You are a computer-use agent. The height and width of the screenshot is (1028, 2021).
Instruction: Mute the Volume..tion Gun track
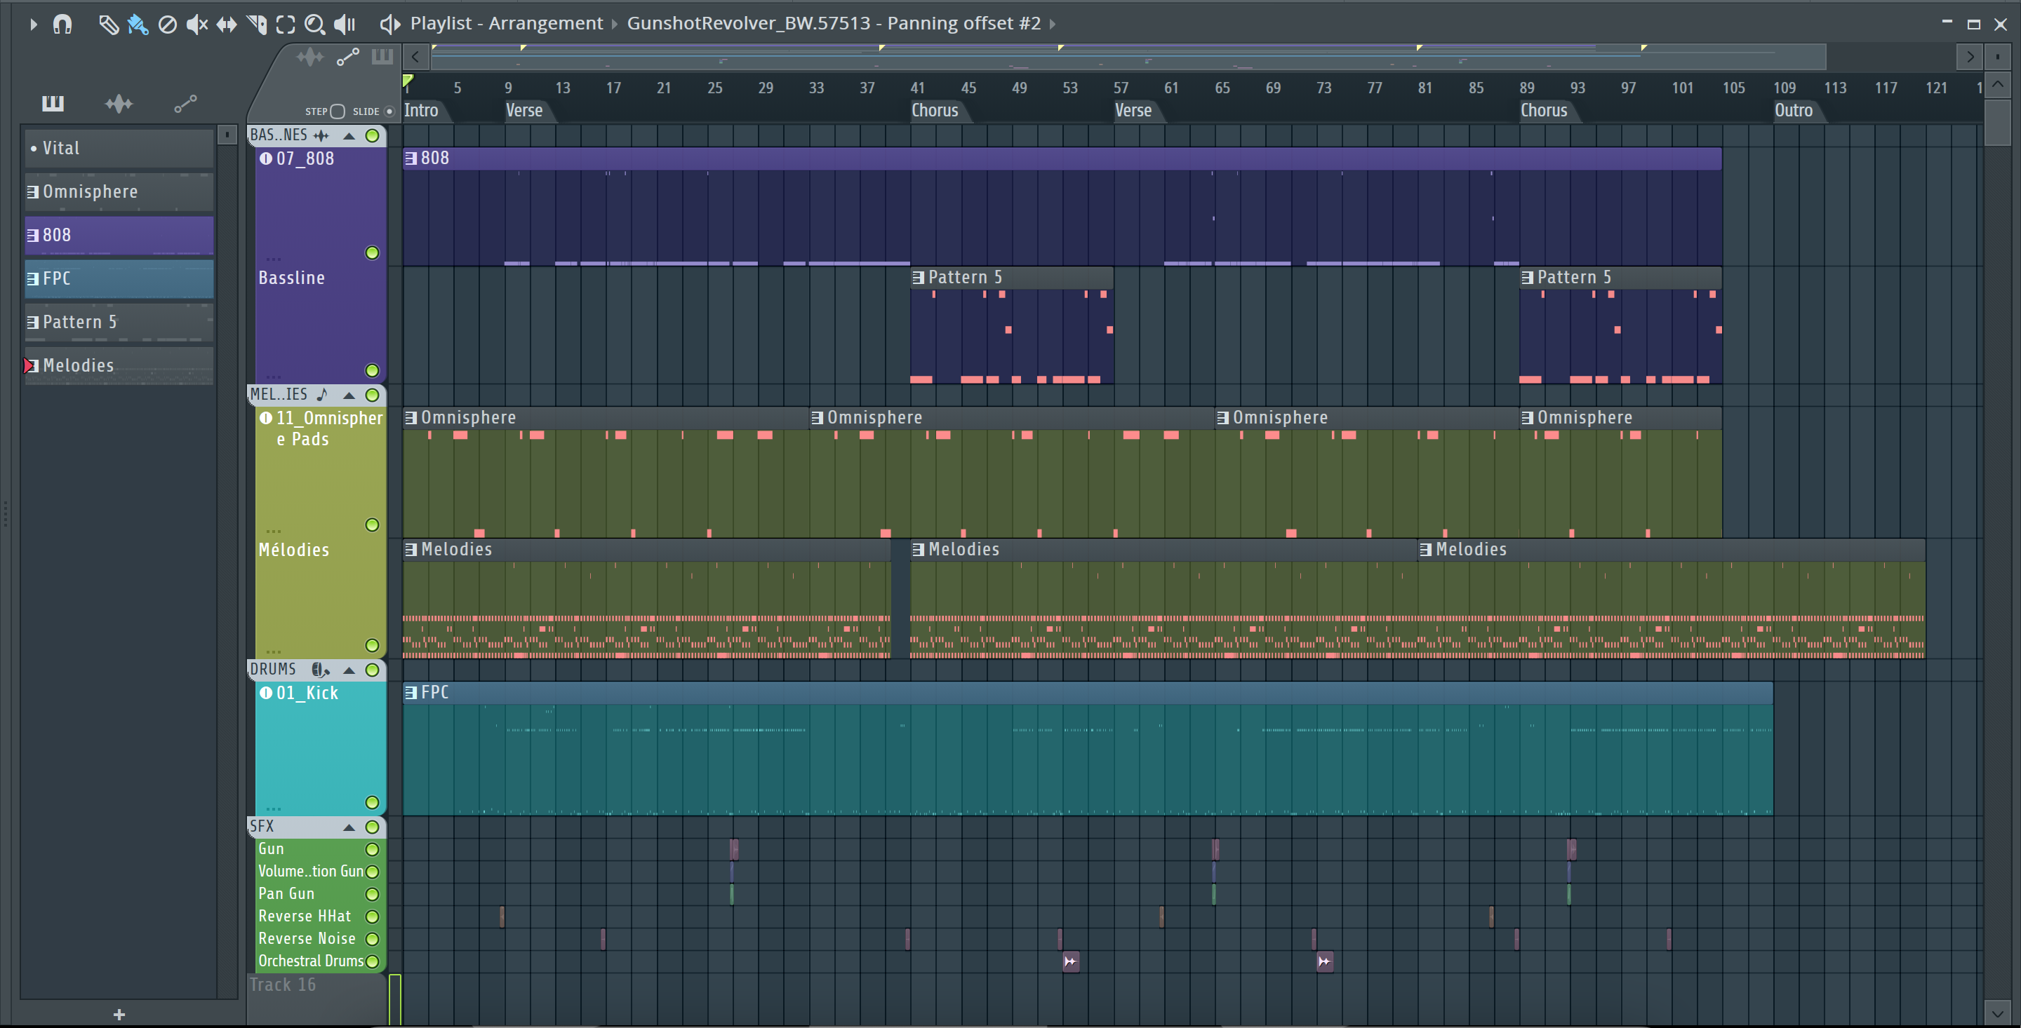[x=373, y=872]
